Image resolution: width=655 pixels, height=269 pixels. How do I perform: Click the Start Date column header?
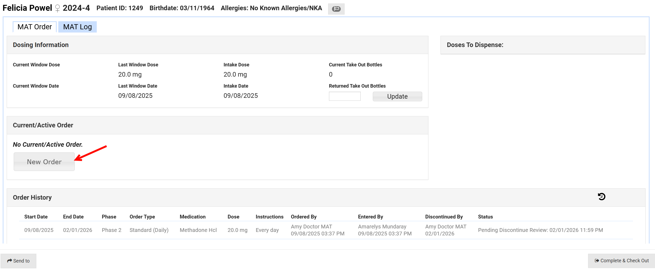click(x=36, y=217)
